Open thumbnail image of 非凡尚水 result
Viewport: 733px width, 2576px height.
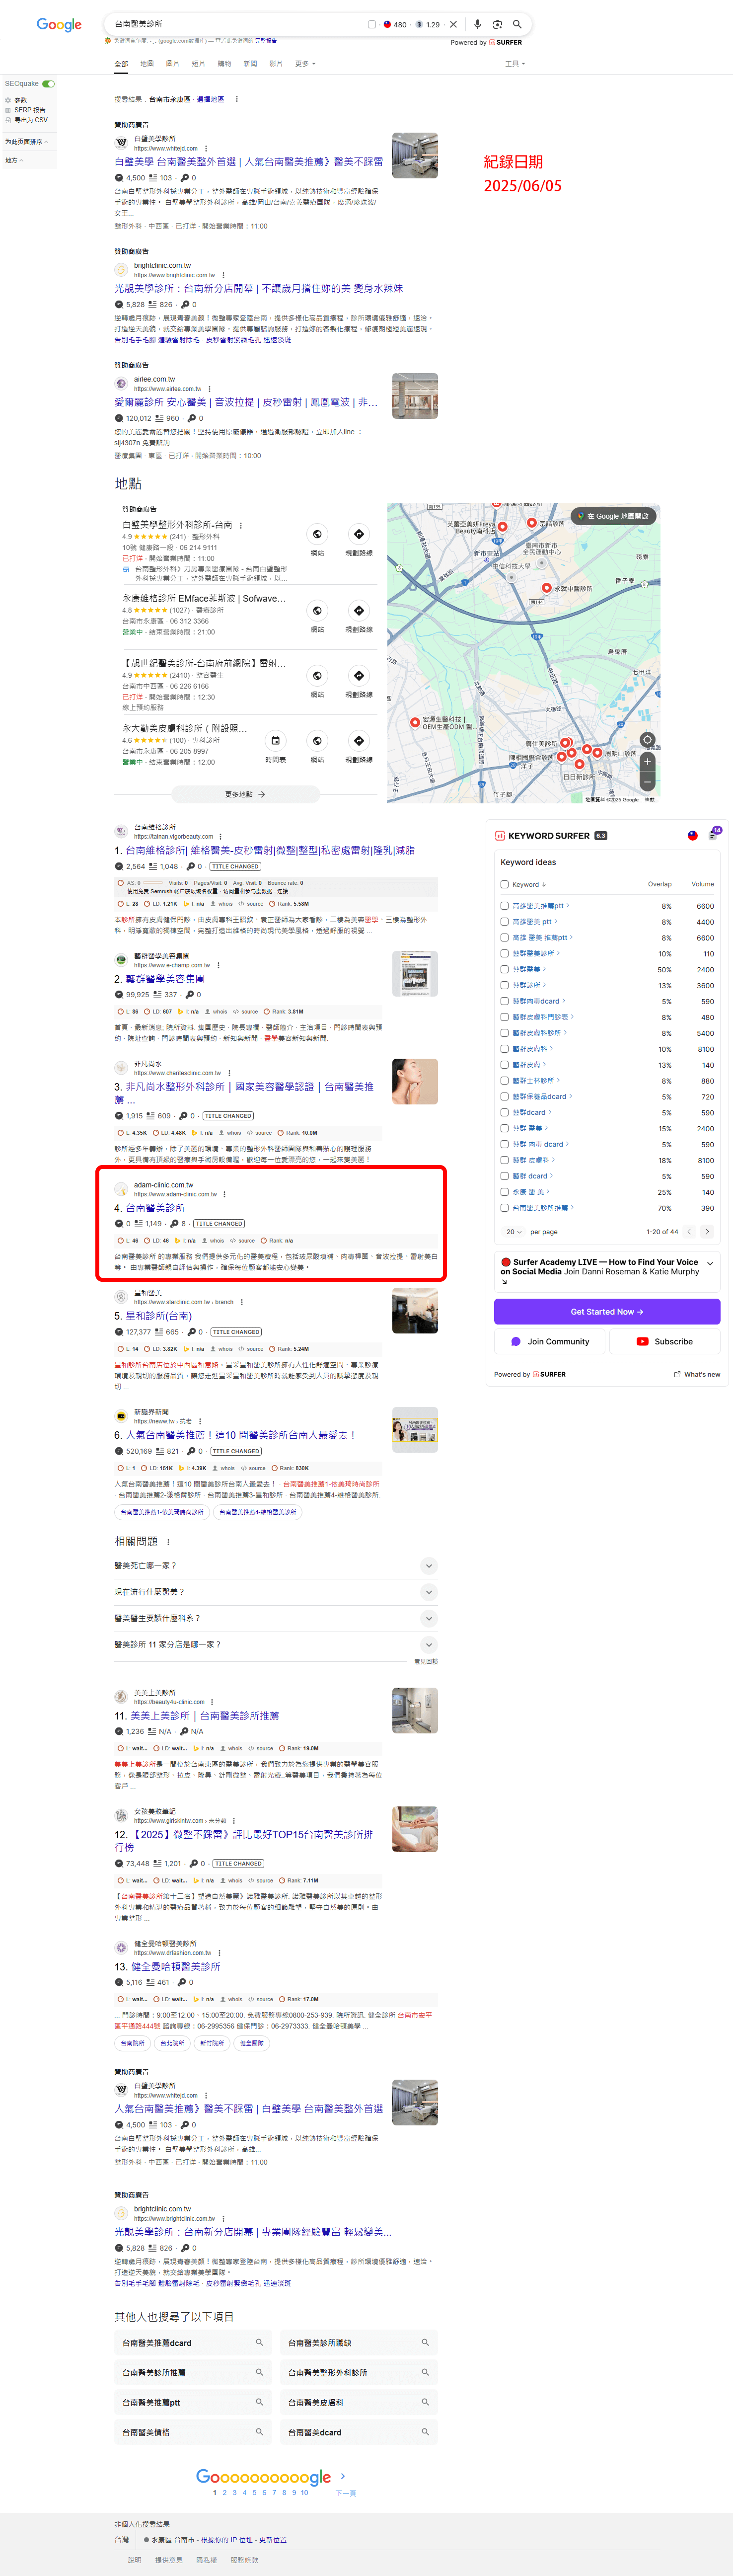click(x=415, y=1081)
